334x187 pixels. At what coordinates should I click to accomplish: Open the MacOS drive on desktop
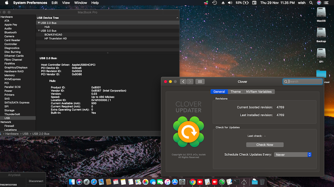point(321,15)
